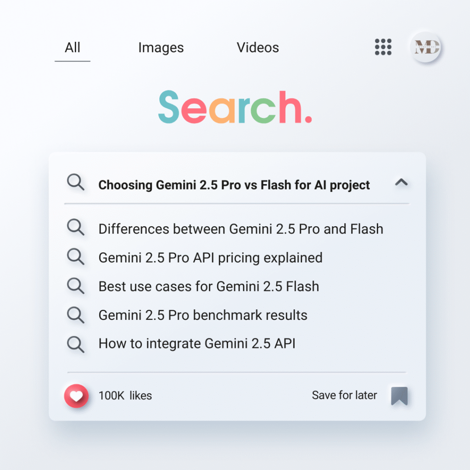
Task: Collapse suggestions with the chevron-up arrow
Action: click(x=401, y=183)
